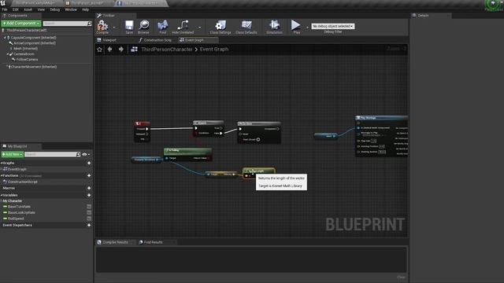
Task: Open the Hide Unrelated options arrow
Action: 199,28
